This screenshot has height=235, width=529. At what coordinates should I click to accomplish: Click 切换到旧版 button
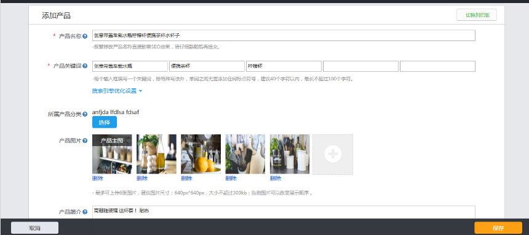point(476,15)
